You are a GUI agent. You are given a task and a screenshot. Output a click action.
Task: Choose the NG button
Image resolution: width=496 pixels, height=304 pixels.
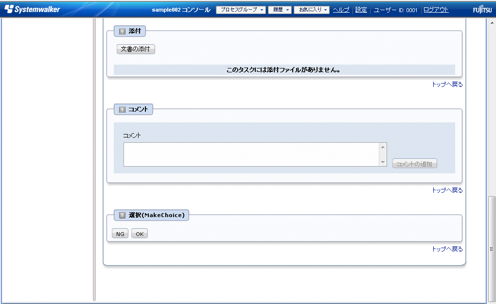(x=120, y=234)
